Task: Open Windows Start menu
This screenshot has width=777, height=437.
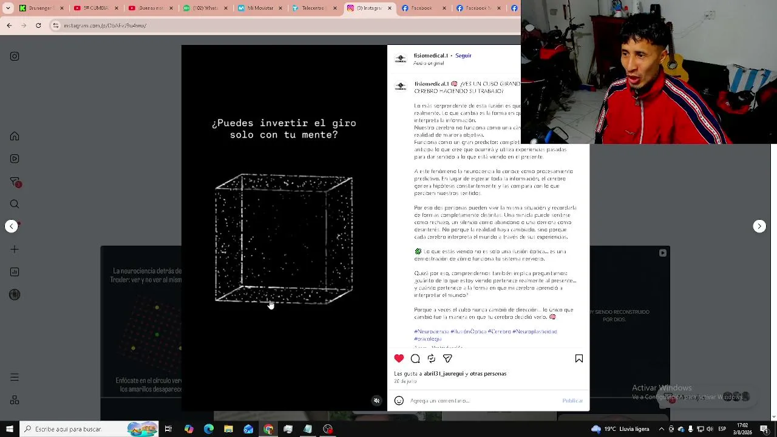Action: [9, 429]
